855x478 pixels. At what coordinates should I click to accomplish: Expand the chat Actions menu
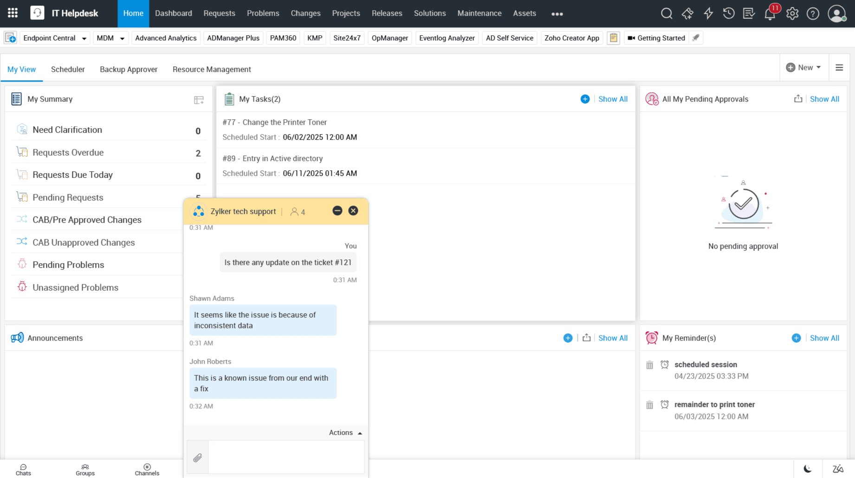coord(345,433)
